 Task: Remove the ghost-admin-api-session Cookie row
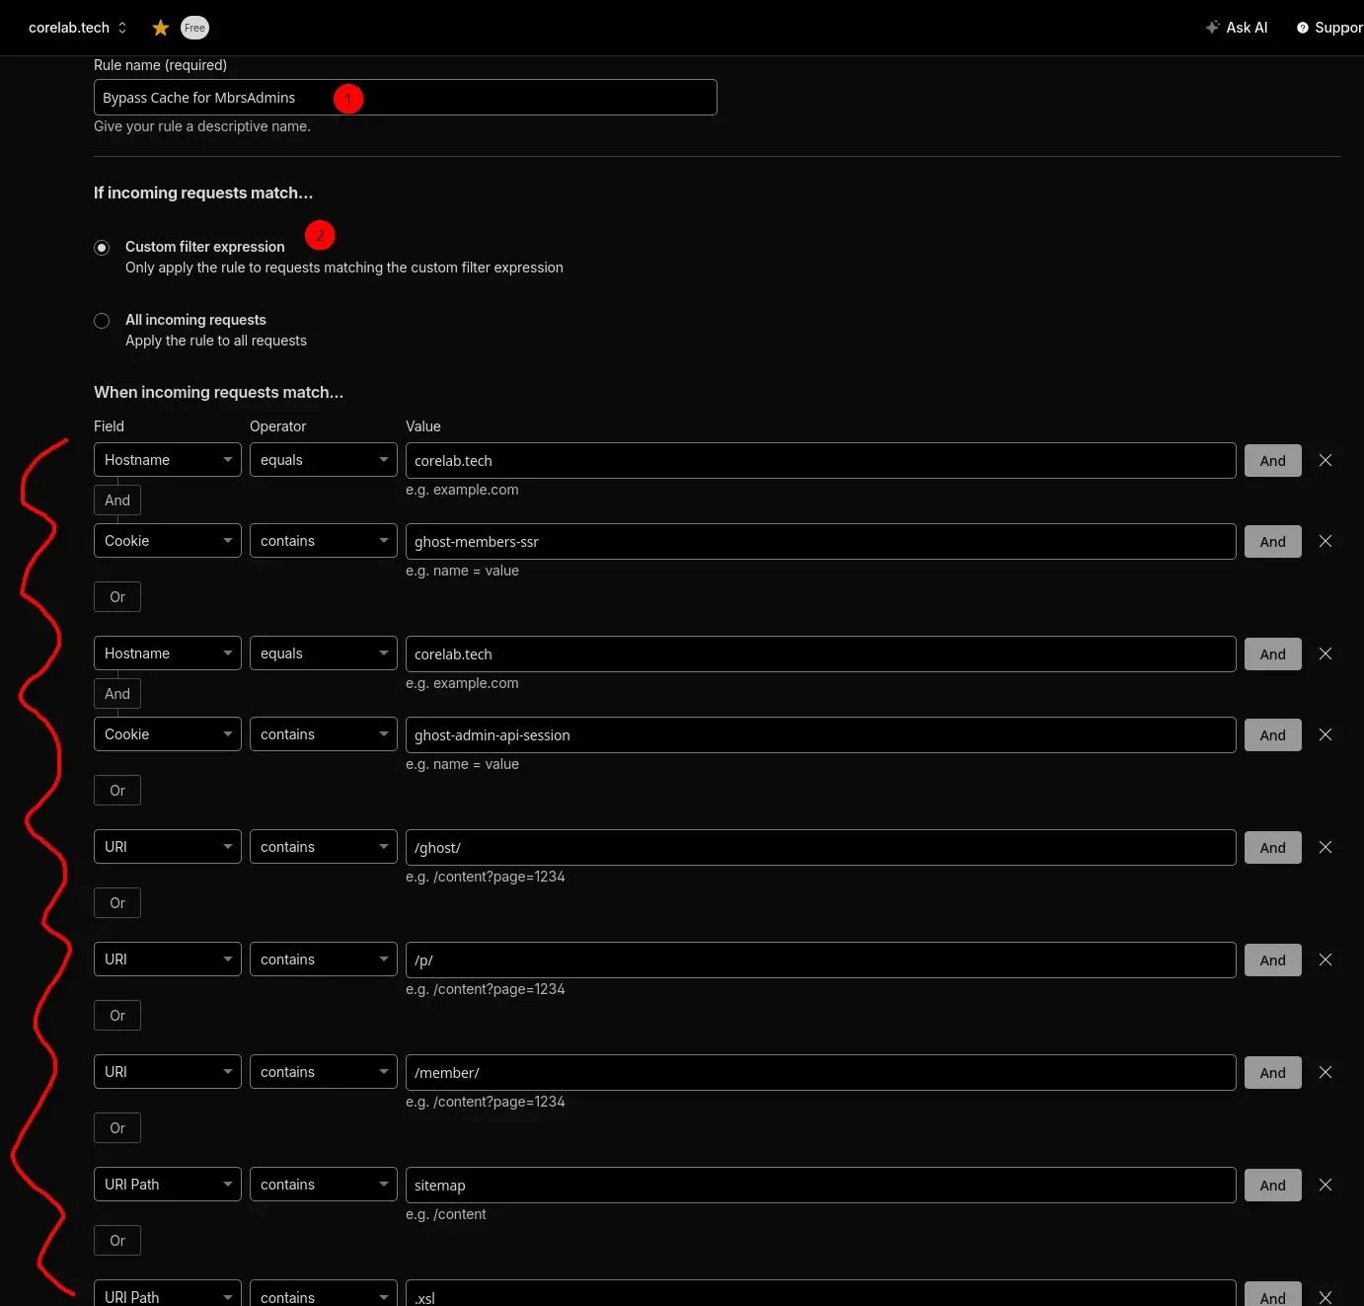[1326, 734]
